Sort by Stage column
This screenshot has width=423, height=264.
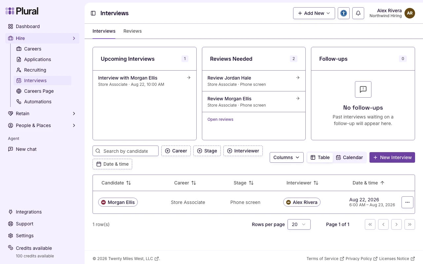coord(244,183)
